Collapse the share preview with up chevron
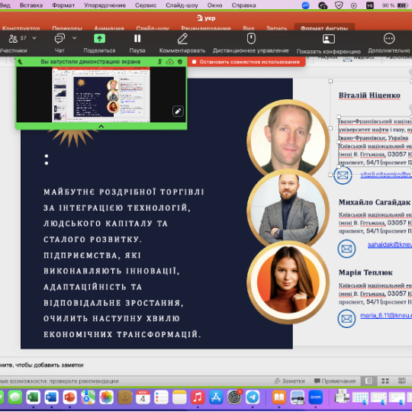This screenshot has width=412, height=412. pyautogui.click(x=101, y=127)
